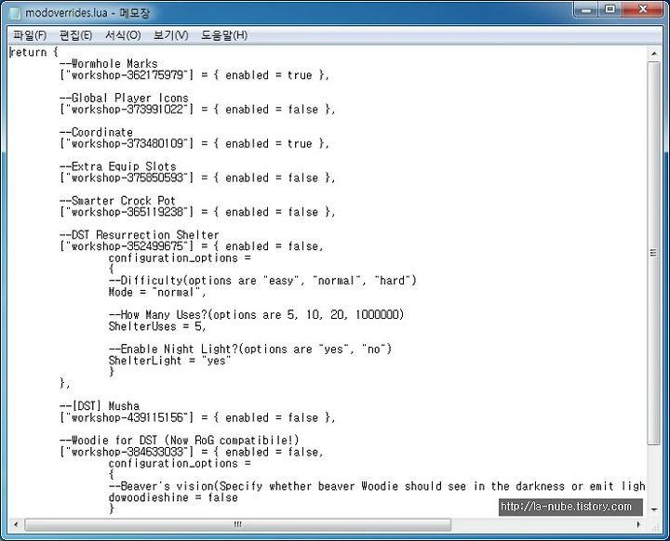The height and width of the screenshot is (541, 670).
Task: Click the vertical scrollbar down arrow
Action: 654,509
